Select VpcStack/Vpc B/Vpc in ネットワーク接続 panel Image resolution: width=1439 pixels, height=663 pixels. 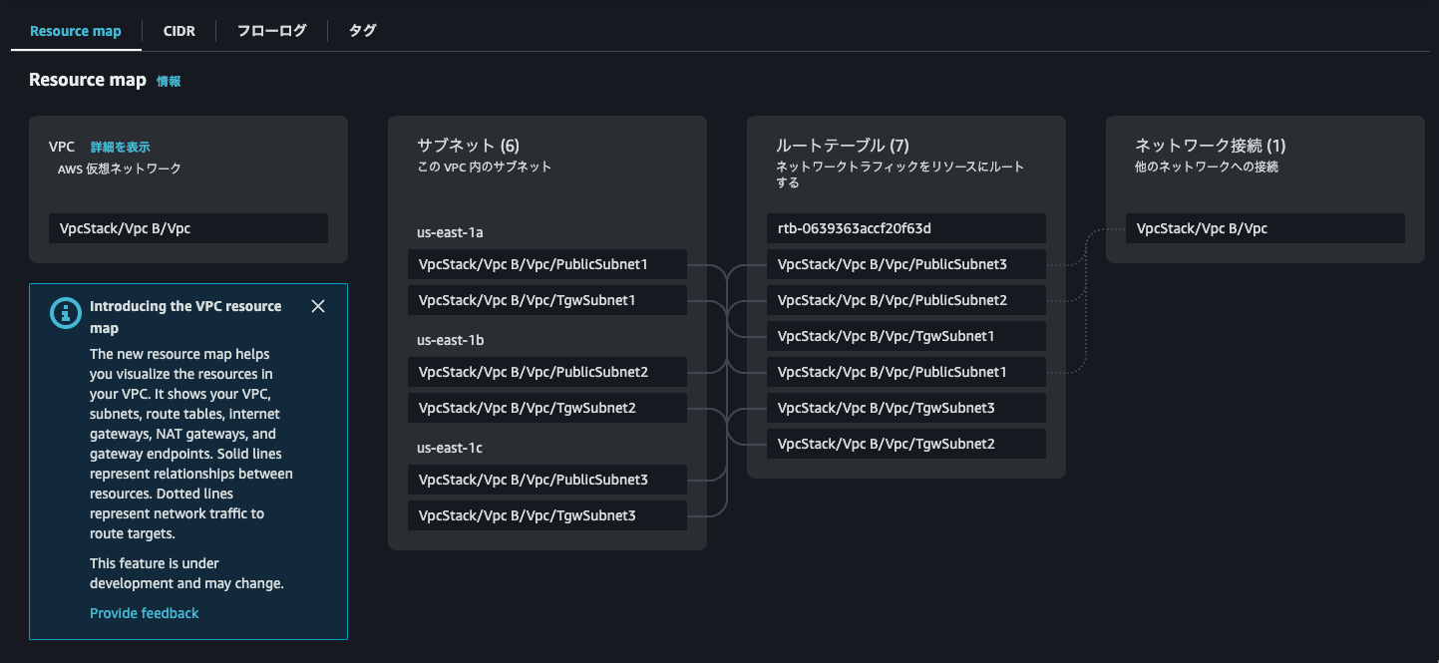coord(1264,227)
